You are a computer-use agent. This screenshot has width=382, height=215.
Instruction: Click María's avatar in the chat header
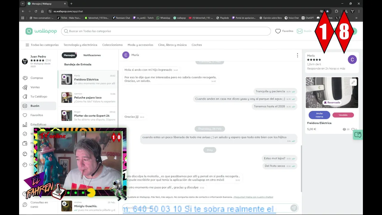(x=126, y=55)
